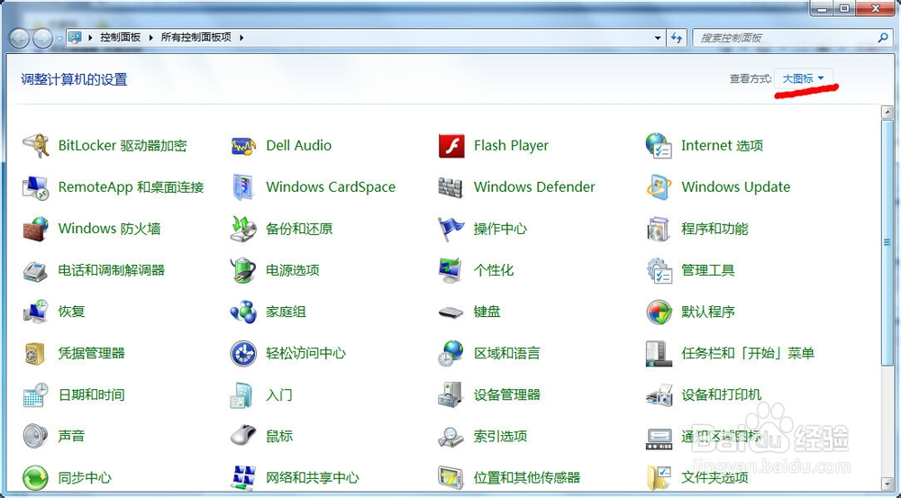
Task: Open the 设备管理器 icon
Action: pyautogui.click(x=451, y=394)
